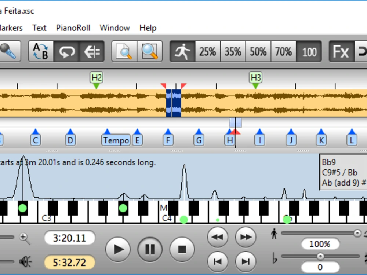This screenshot has width=367, height=275.
Task: Click the volume speaker icon
Action: point(25,261)
